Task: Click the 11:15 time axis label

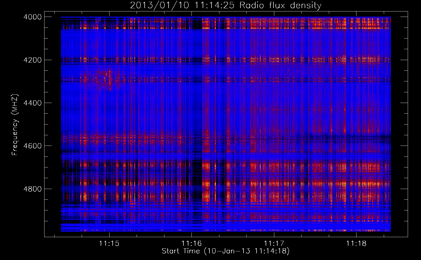Action: 109,243
